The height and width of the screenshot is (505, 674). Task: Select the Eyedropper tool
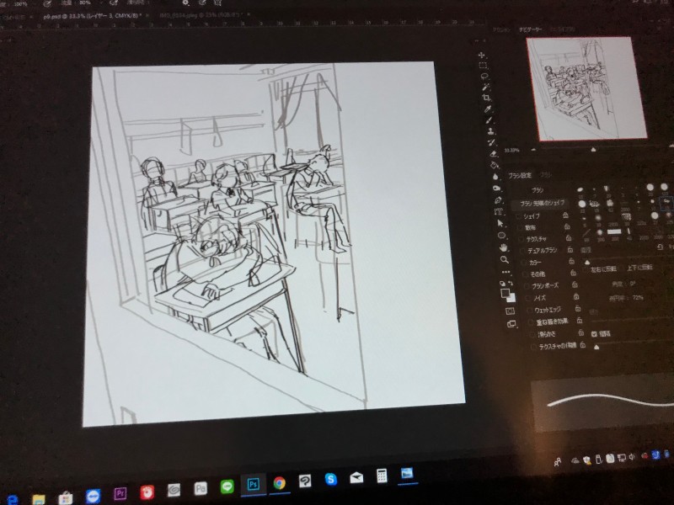489,109
